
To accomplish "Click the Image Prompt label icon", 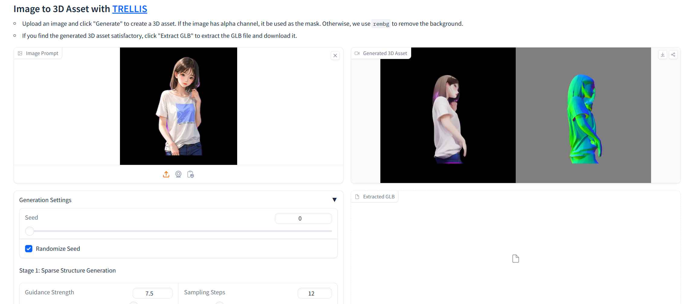I will click(20, 53).
